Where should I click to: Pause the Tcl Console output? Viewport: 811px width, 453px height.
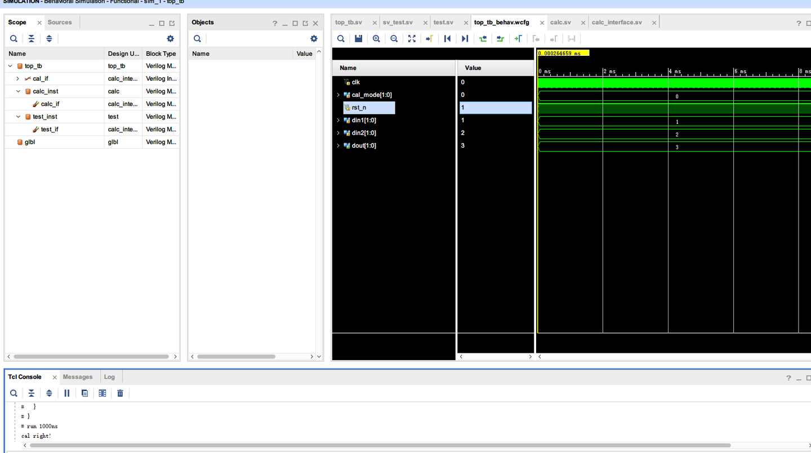pos(67,393)
